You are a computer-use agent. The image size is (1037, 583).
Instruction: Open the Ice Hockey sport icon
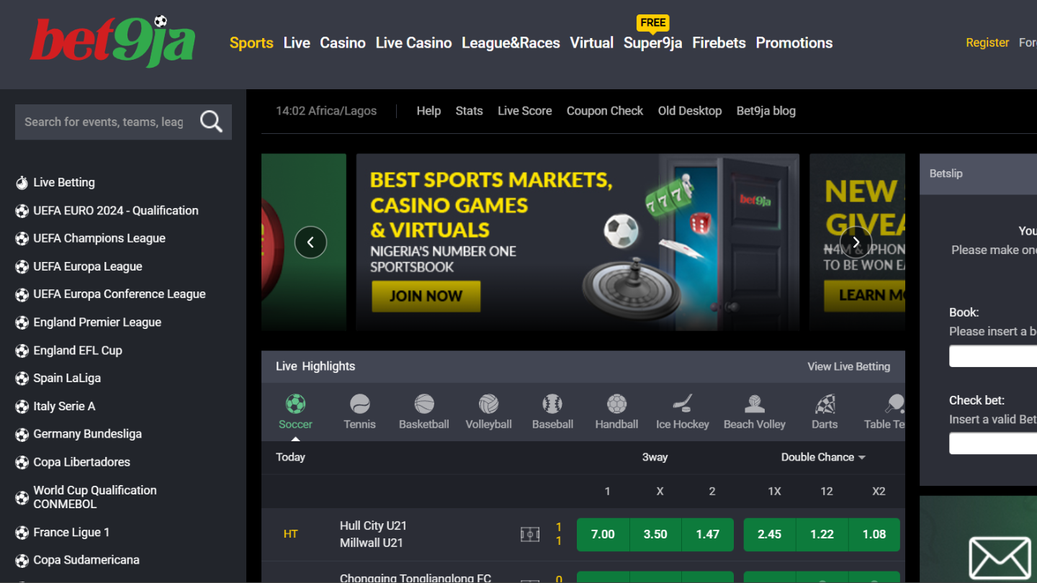pos(683,404)
